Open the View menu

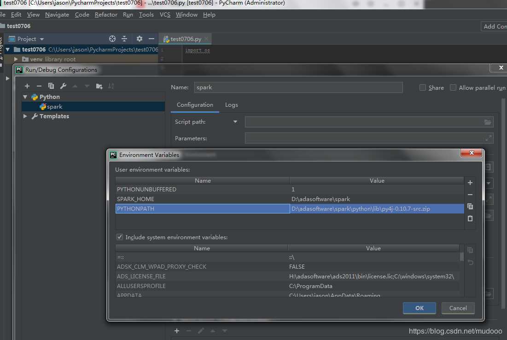coord(33,15)
